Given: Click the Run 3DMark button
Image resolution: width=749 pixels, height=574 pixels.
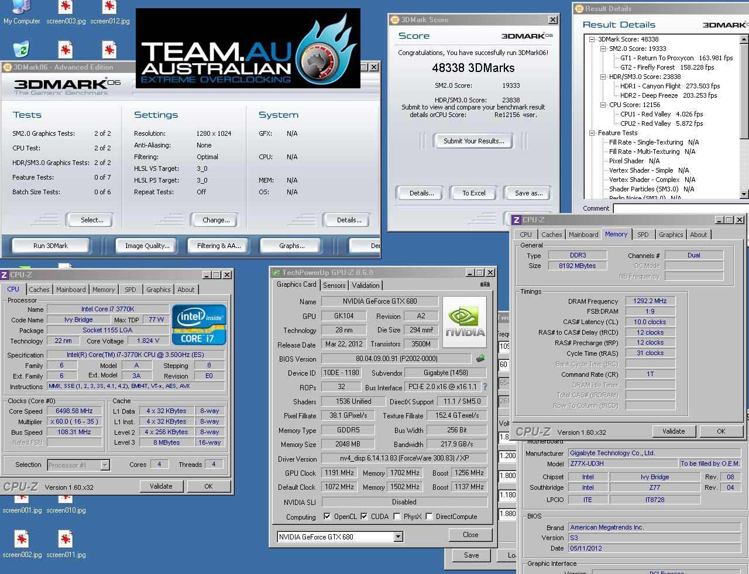Looking at the screenshot, I should [50, 246].
